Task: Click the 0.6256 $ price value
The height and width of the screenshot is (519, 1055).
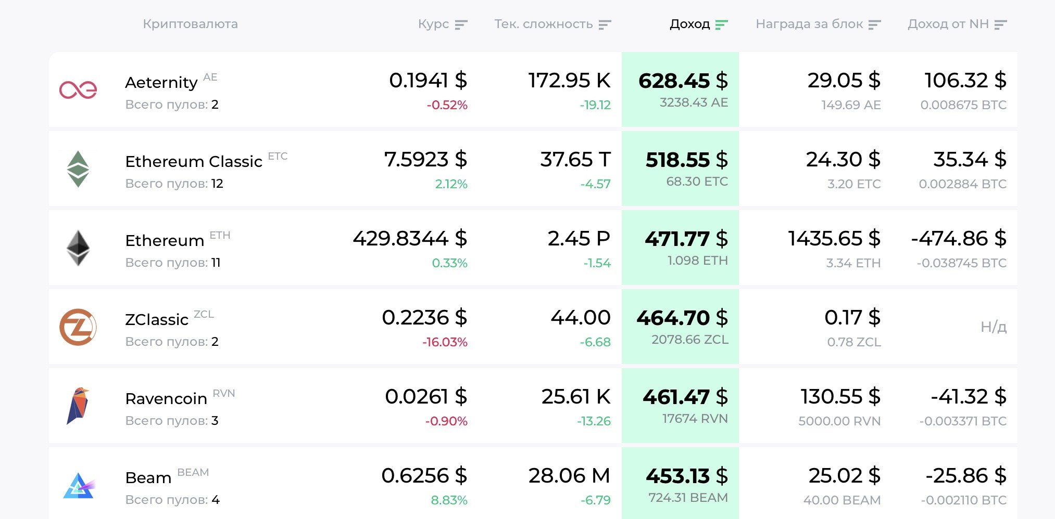Action: click(x=424, y=476)
